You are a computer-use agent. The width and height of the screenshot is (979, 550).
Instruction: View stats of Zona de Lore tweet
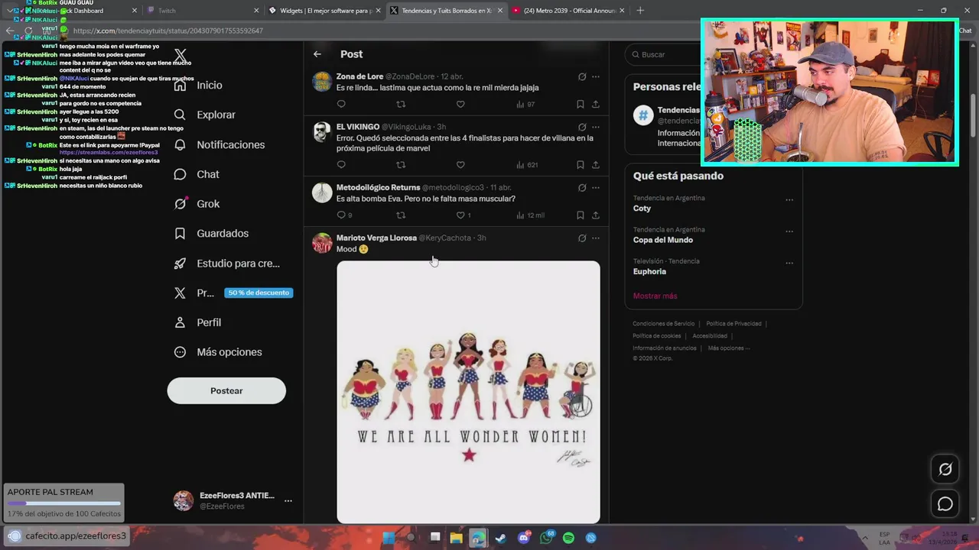click(525, 104)
